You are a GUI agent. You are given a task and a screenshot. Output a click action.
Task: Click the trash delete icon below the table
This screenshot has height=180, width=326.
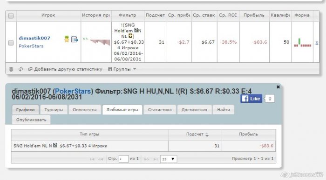click(11, 69)
